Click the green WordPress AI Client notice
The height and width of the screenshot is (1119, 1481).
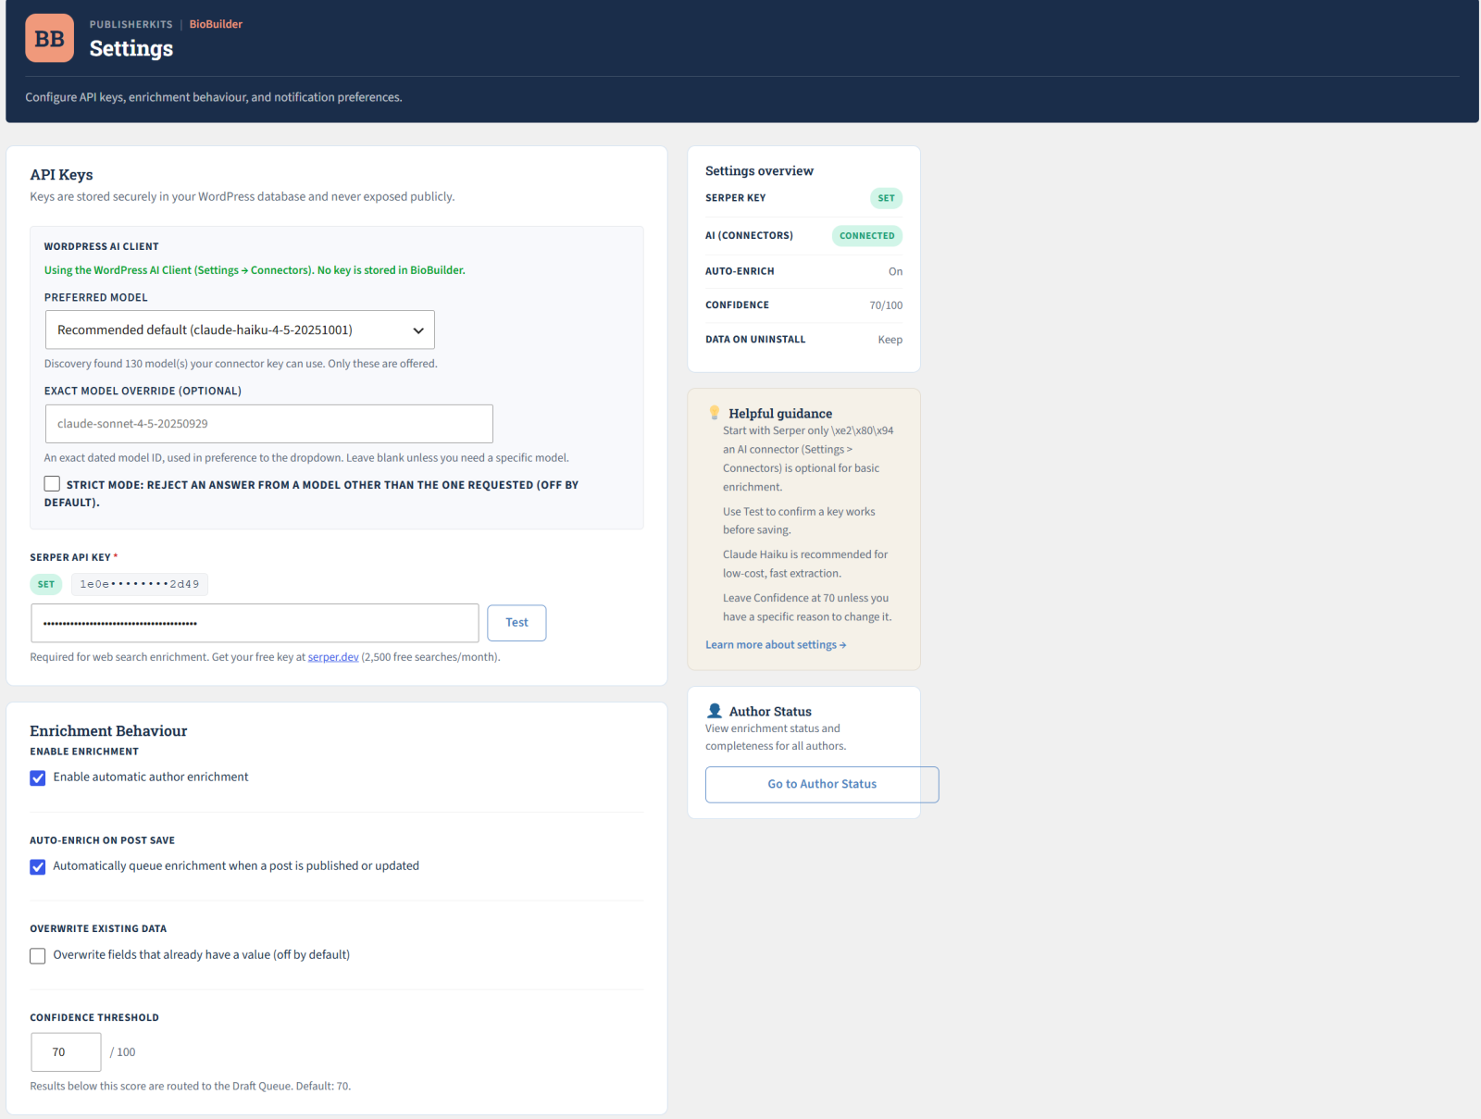tap(255, 270)
